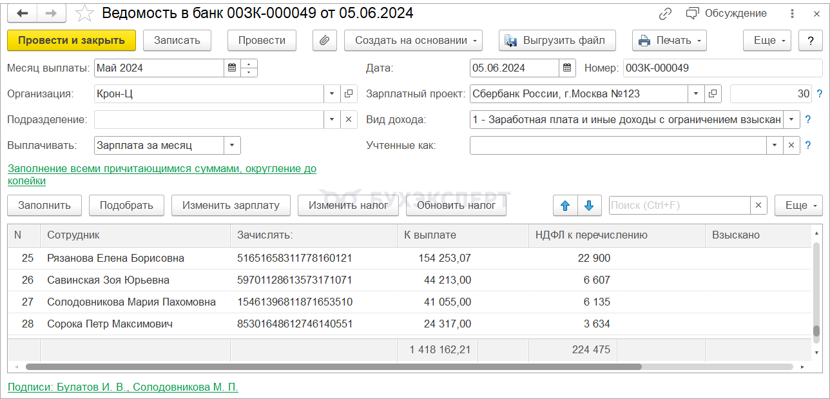Click the horizontal table scrollbar
Viewport: 830px width, 399px height.
coord(334,367)
